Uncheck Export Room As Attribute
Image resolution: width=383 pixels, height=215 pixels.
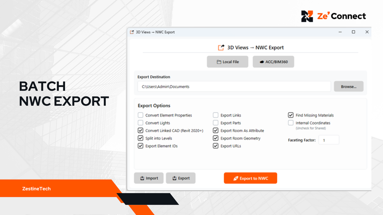tap(215, 130)
